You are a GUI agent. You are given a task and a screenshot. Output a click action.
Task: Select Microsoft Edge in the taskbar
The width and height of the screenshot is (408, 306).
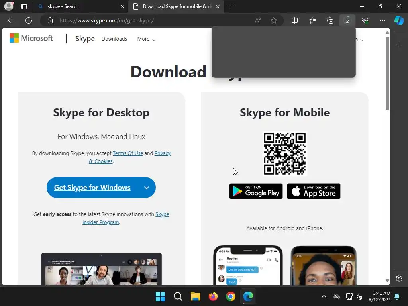point(248,296)
